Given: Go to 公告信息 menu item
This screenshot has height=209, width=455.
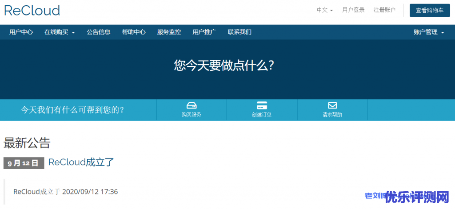Looking at the screenshot, I should (99, 32).
